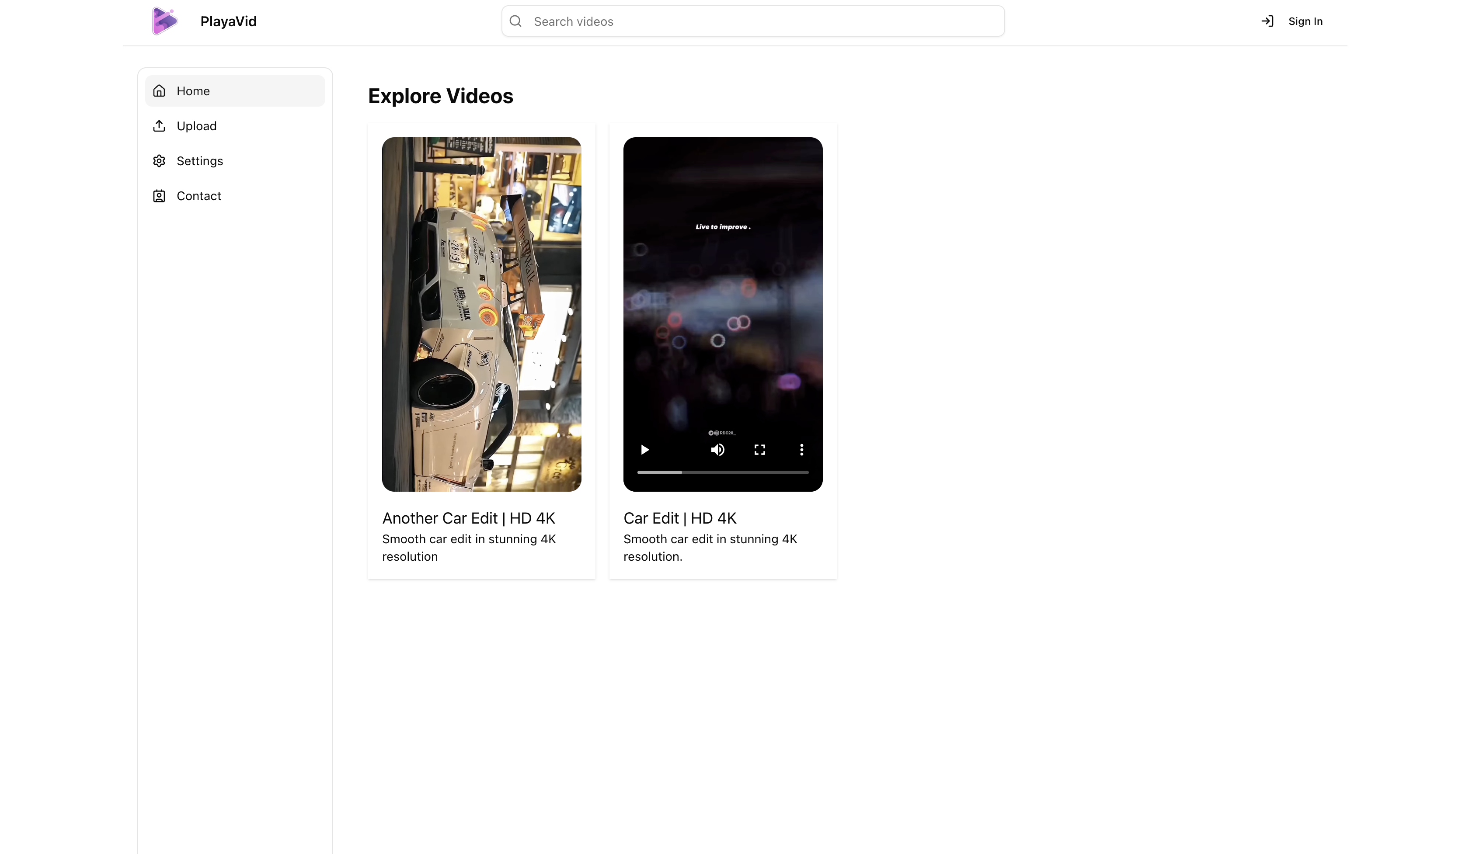This screenshot has height=854, width=1483.
Task: Open the white sports car thumbnail
Action: click(481, 314)
